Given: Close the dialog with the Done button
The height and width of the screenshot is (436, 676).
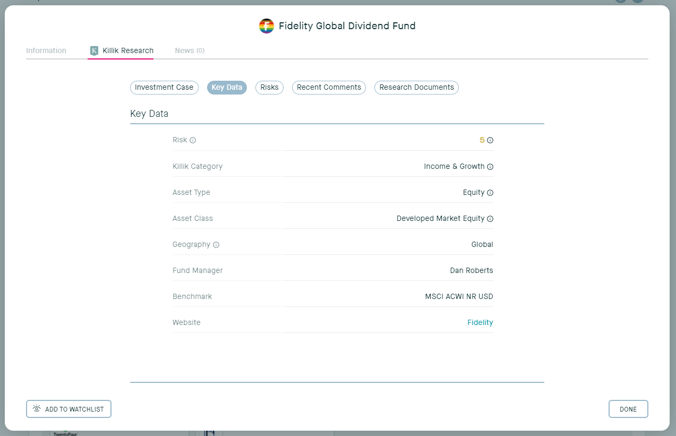Looking at the screenshot, I should (628, 409).
